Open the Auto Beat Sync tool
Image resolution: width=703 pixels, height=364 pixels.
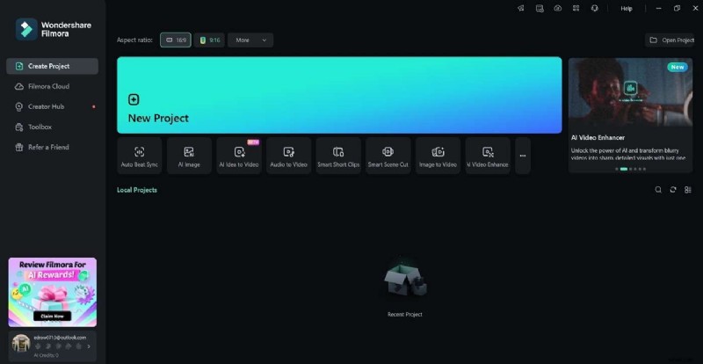tap(140, 156)
